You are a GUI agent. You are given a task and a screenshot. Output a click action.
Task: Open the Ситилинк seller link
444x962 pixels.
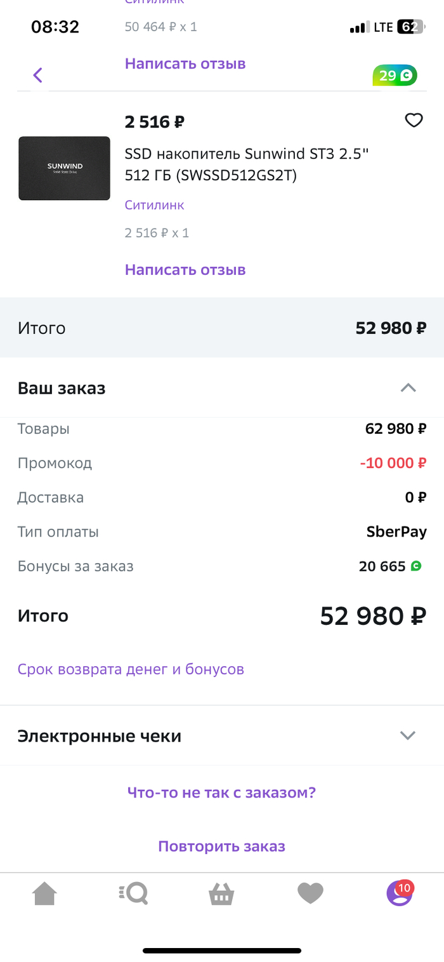pyautogui.click(x=154, y=205)
